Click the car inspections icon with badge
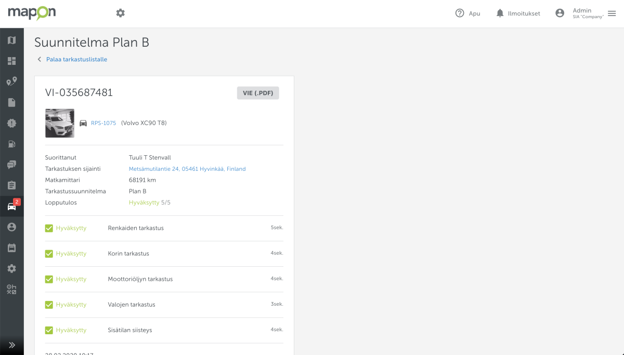Screen dimensions: 624x355 click(x=11, y=206)
